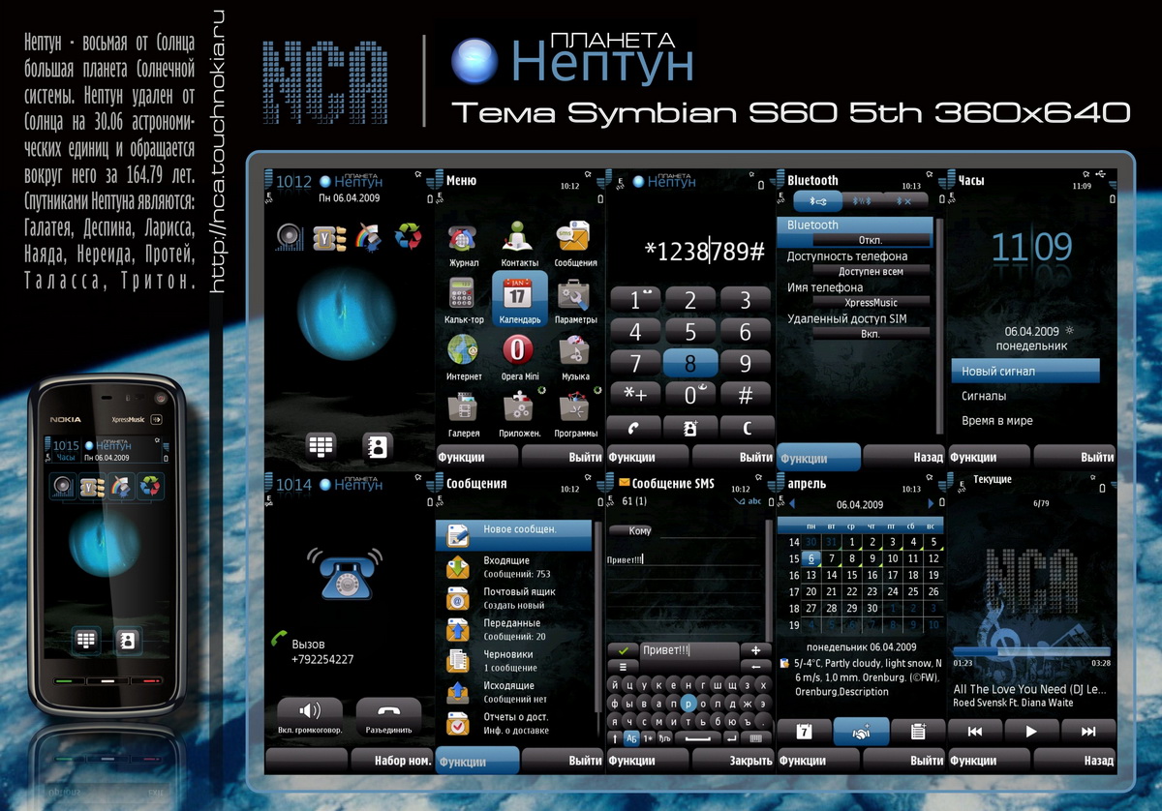Tap Назад softkey on Bluetooth screen
Image resolution: width=1162 pixels, height=811 pixels.
(903, 458)
